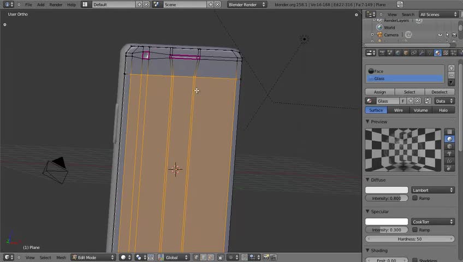Collapse the Diffuse panel
Image resolution: width=463 pixels, height=262 pixels.
click(x=367, y=180)
